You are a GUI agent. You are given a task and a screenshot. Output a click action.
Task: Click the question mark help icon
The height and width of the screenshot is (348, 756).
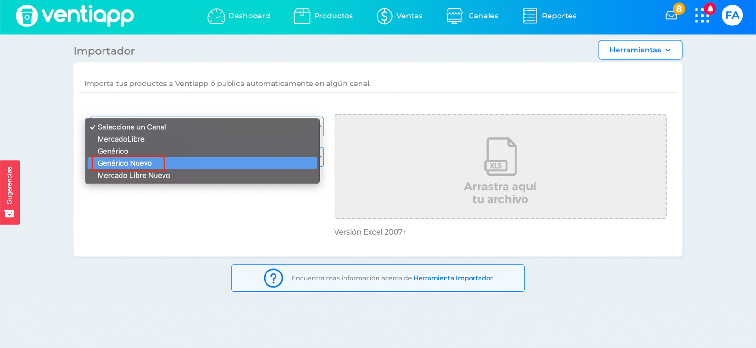pyautogui.click(x=273, y=278)
